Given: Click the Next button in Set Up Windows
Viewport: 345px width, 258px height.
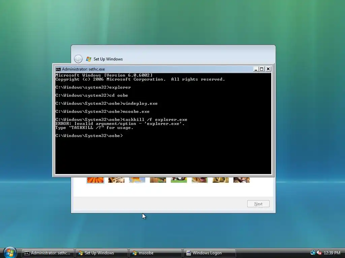Looking at the screenshot, I should click(x=258, y=204).
